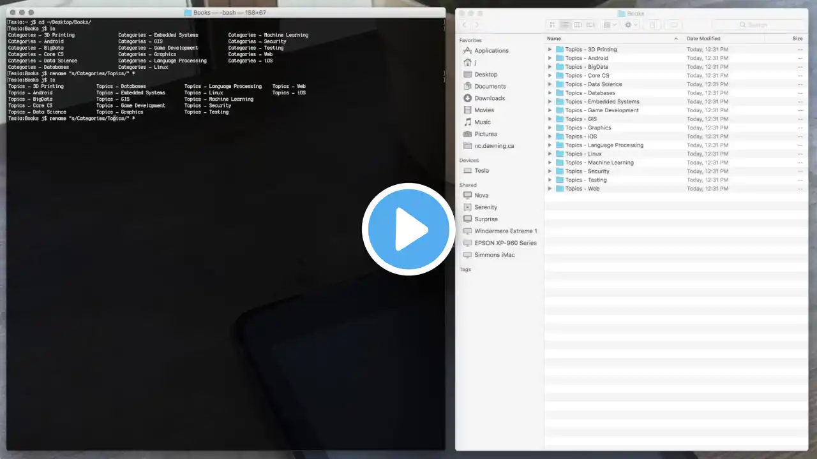Switch Finder to list view

[565, 25]
